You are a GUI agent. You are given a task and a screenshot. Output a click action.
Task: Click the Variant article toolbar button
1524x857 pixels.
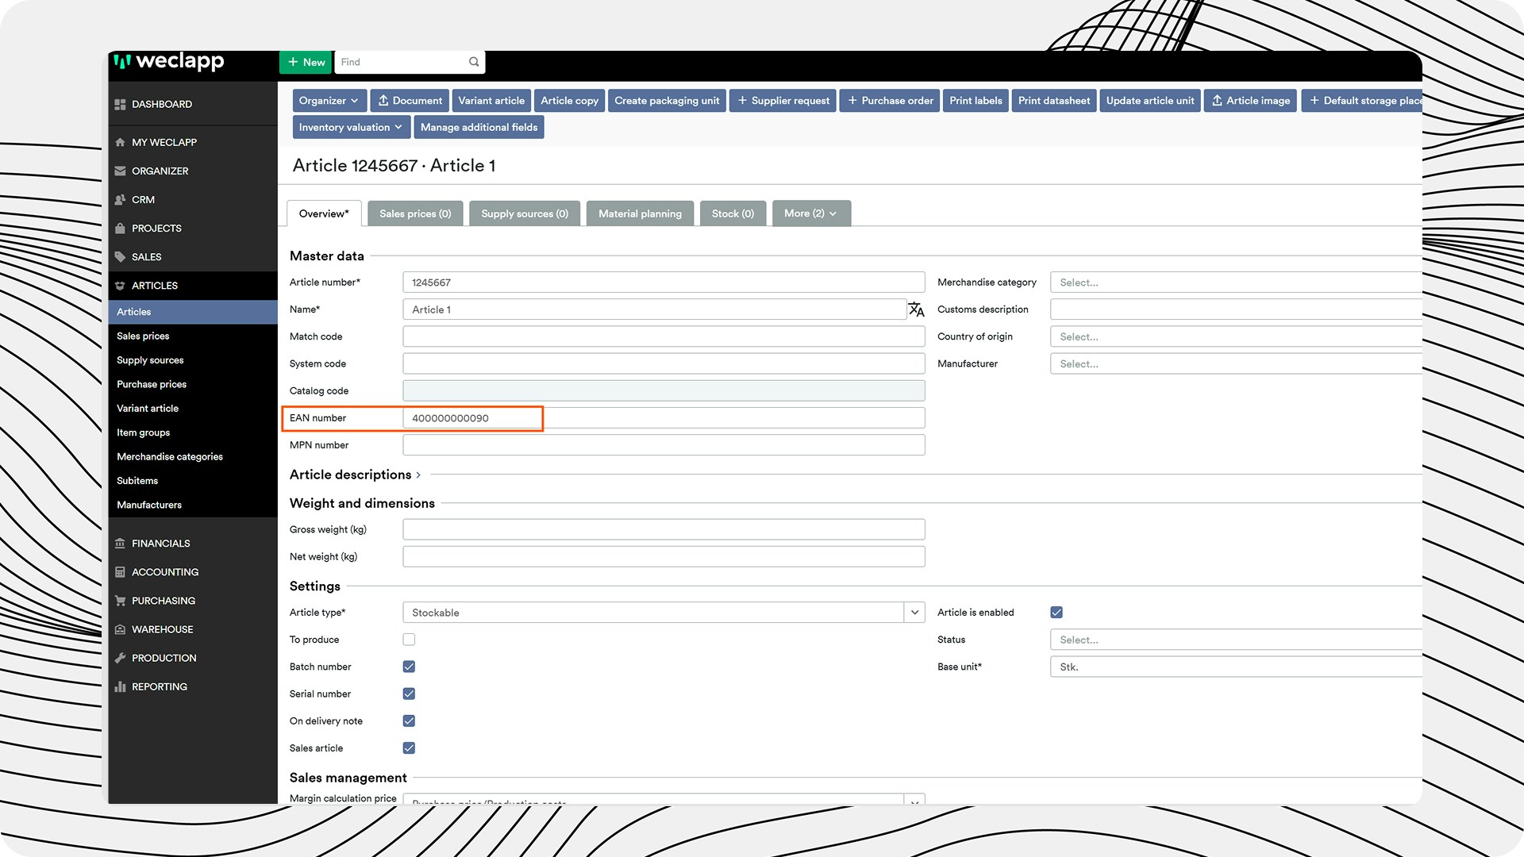point(491,101)
